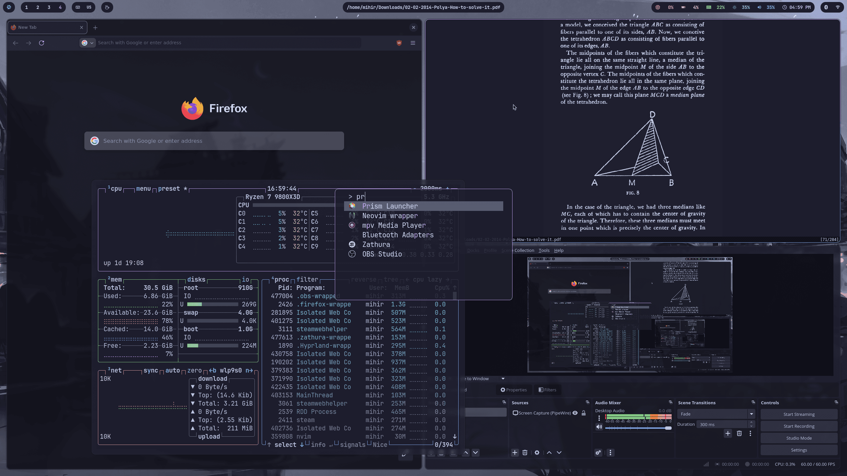Viewport: 847px width, 476px height.
Task: Open the OBS Tools menu
Action: pyautogui.click(x=544, y=251)
